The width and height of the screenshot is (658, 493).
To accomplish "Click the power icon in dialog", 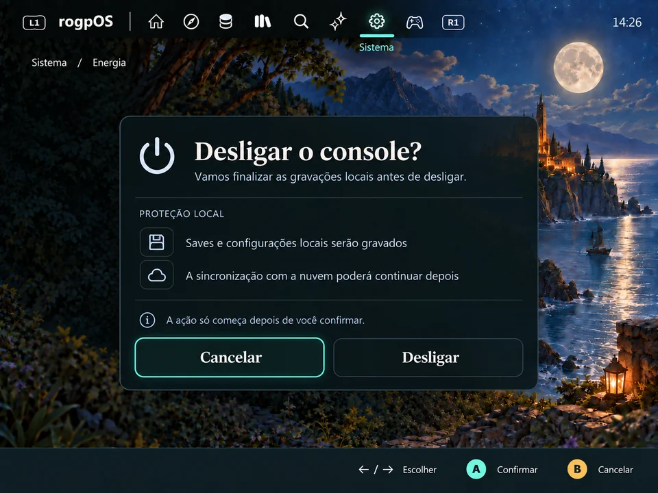I will click(x=157, y=155).
